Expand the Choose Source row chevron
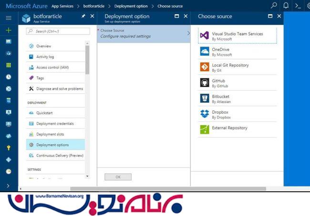Viewport: 310px width, 216px height. [188, 33]
